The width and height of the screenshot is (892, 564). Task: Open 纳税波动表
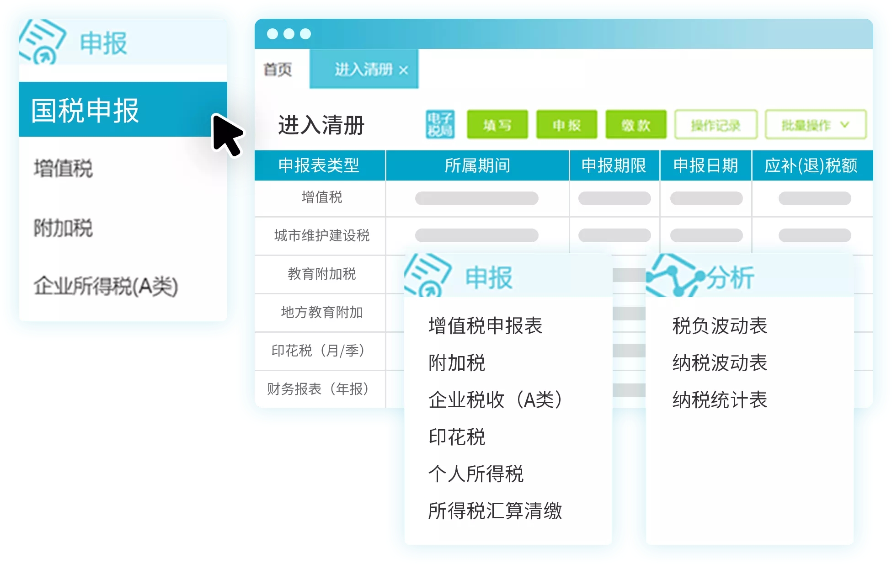[720, 363]
